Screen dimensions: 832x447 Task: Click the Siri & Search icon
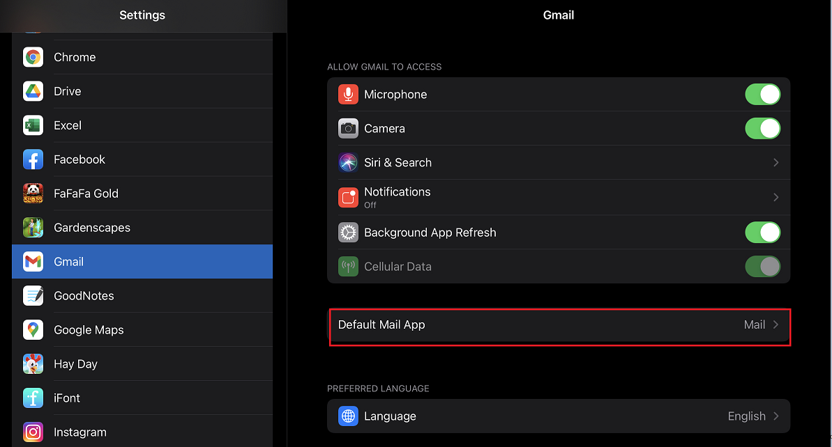(x=348, y=163)
